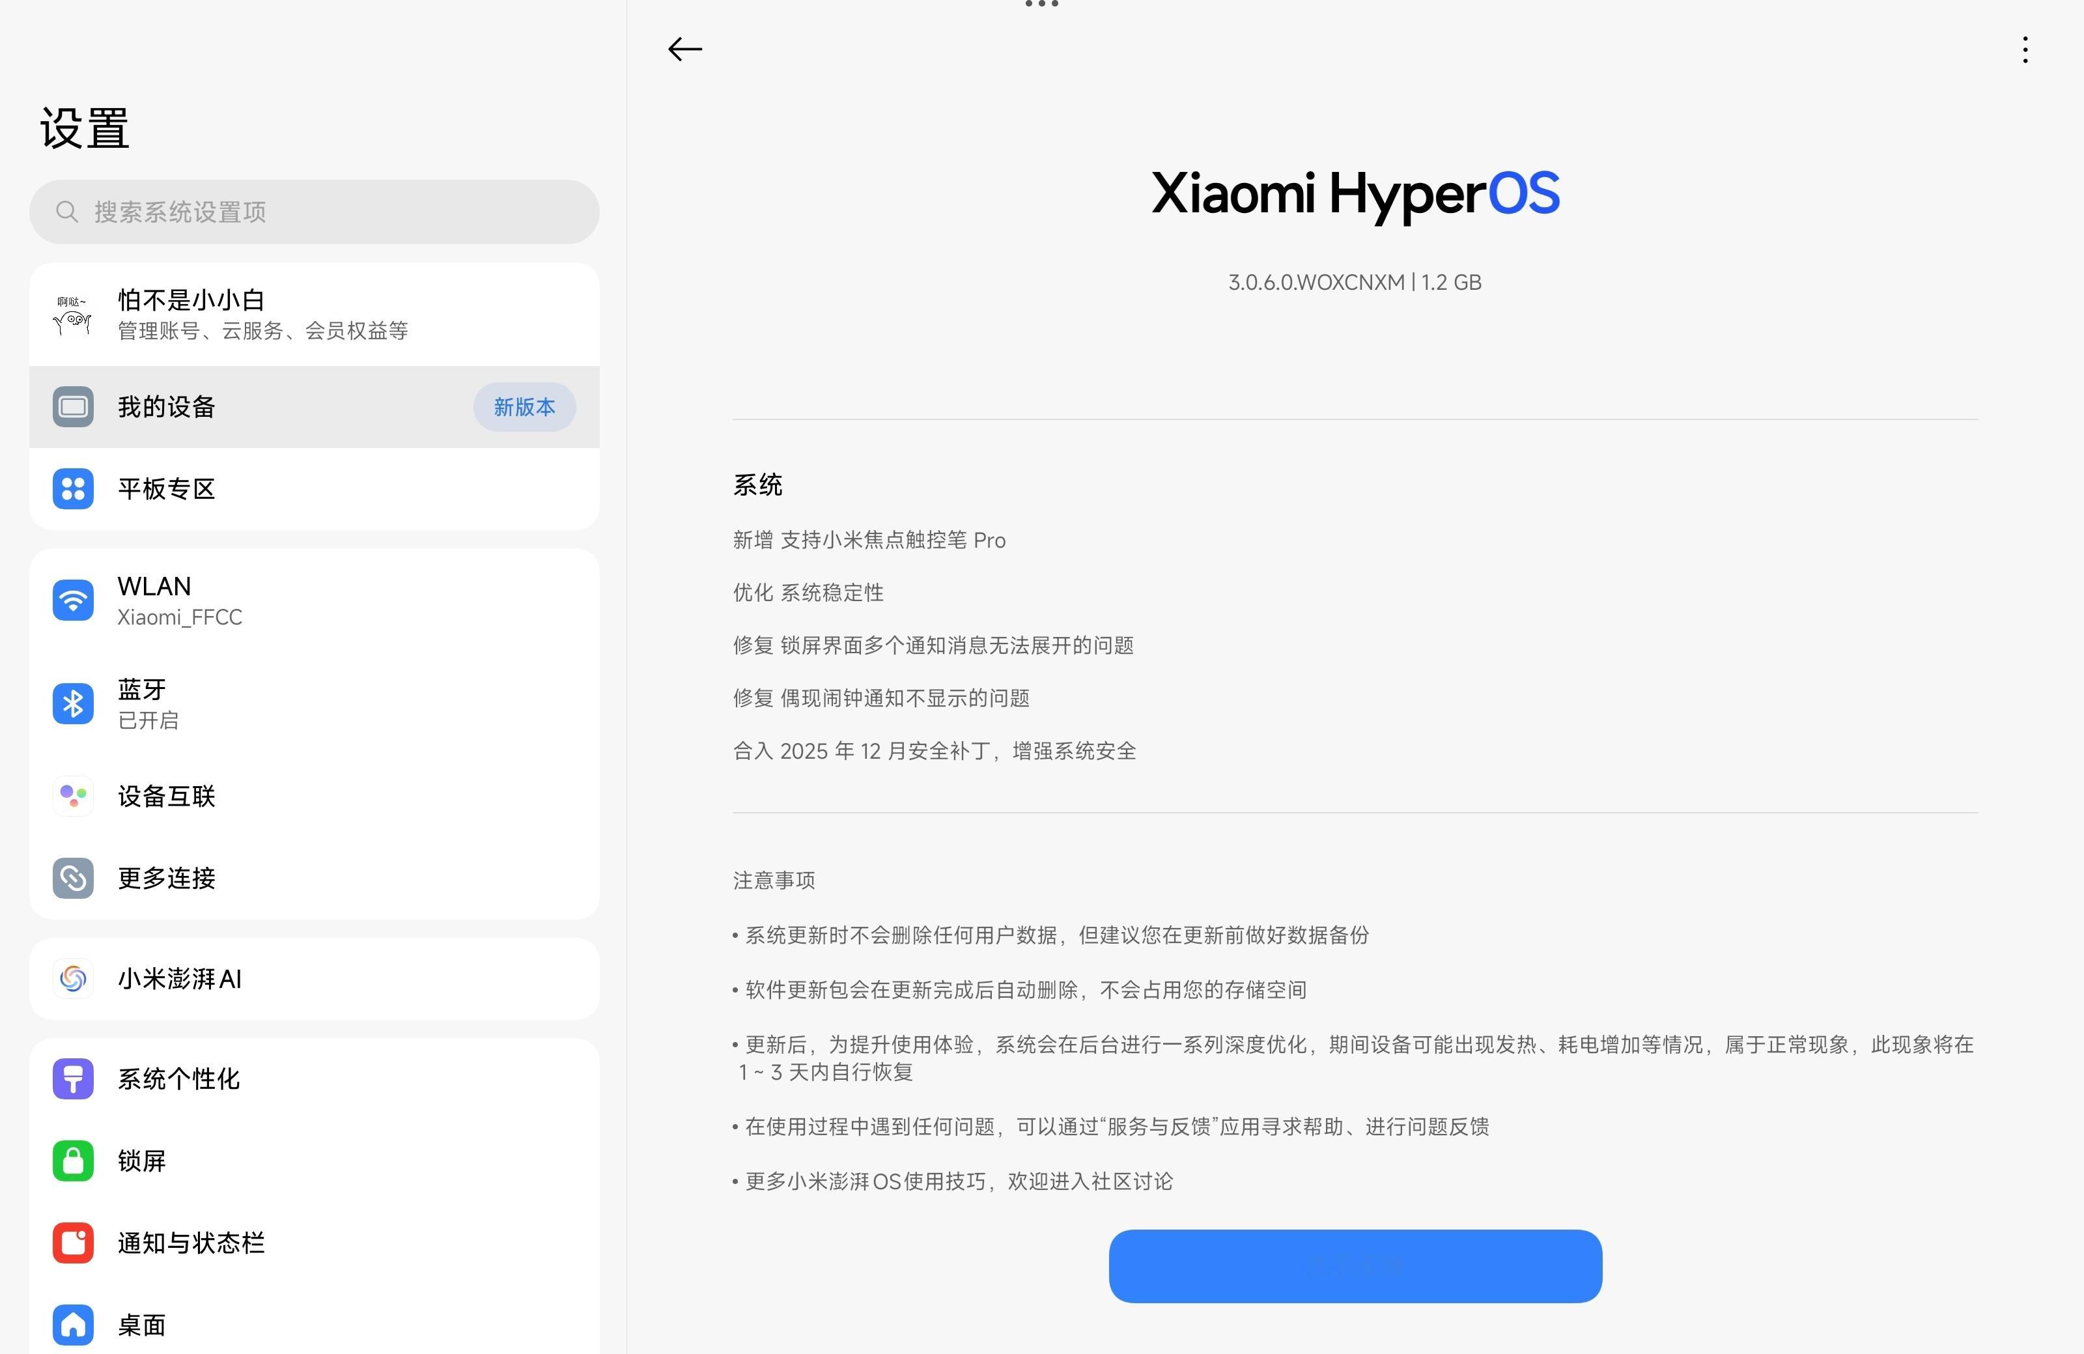Click the WLAN wifi icon
2084x1354 pixels.
pos(73,601)
